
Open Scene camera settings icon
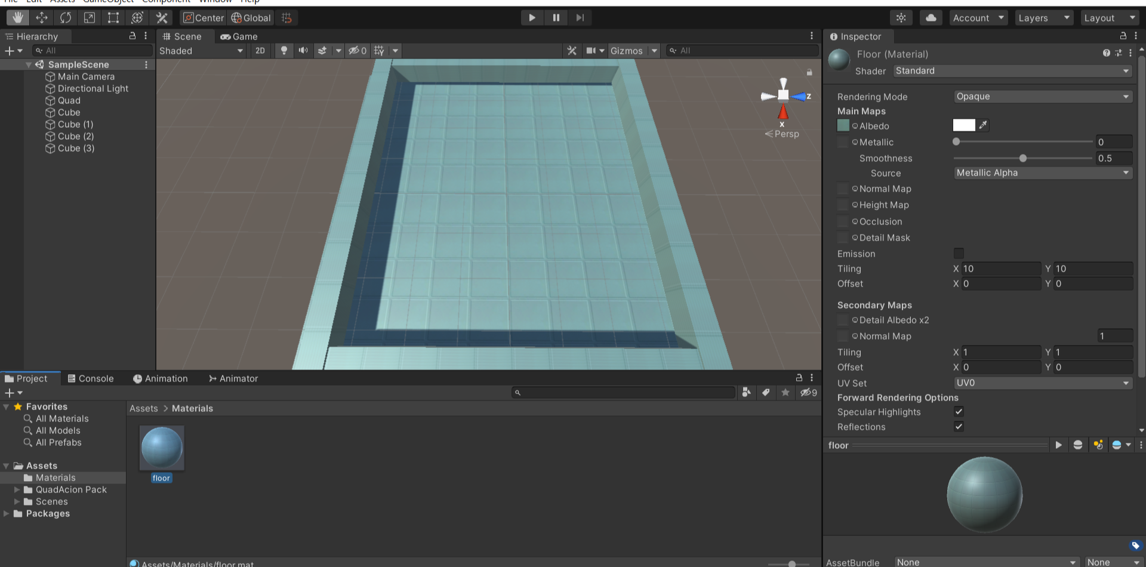(x=592, y=51)
